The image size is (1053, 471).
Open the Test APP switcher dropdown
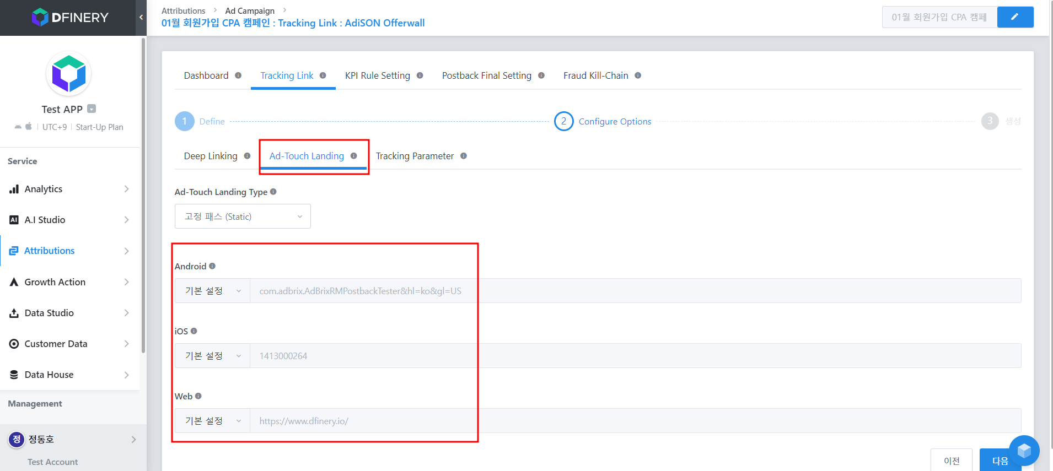click(x=92, y=109)
